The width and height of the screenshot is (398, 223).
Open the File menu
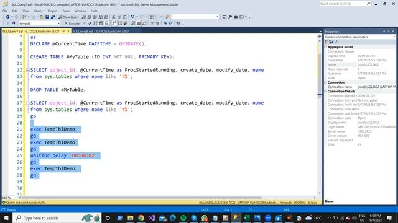coord(5,11)
